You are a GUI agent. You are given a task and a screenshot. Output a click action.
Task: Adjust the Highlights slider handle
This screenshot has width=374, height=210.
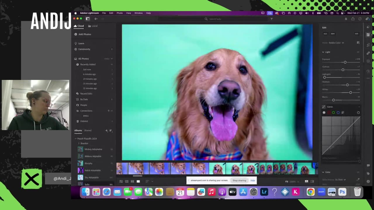[324, 78]
